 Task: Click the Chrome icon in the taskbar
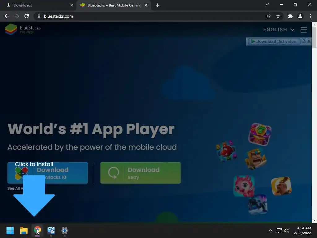point(37,231)
